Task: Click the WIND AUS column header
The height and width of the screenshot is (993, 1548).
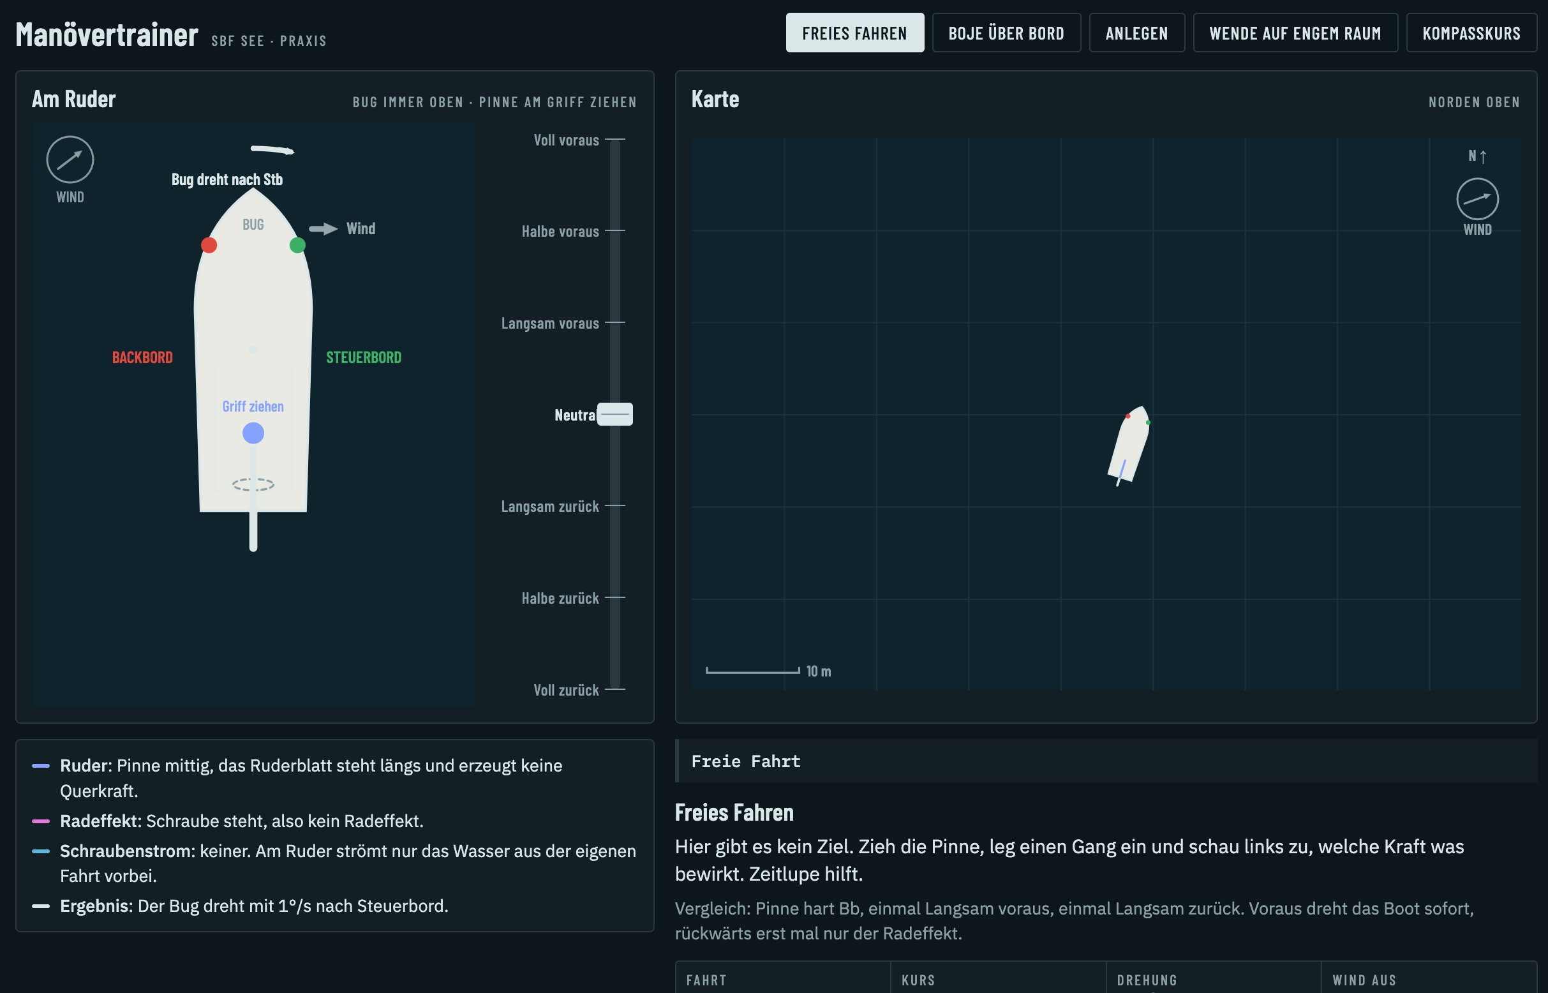Action: 1364,980
